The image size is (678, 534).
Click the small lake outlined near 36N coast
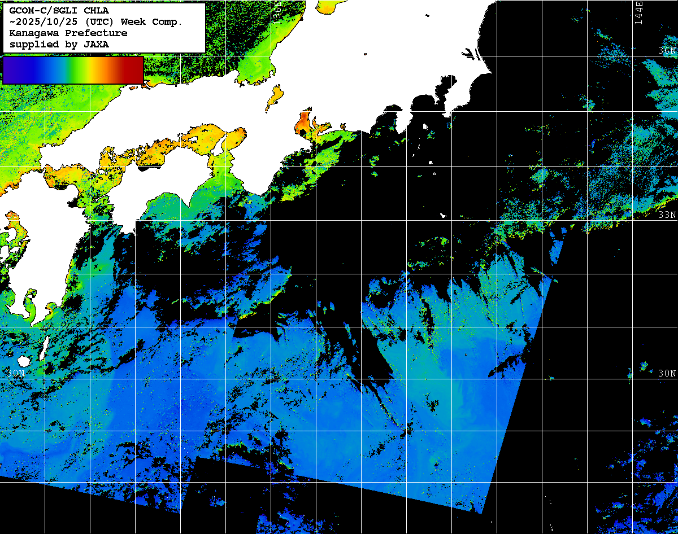point(471,54)
